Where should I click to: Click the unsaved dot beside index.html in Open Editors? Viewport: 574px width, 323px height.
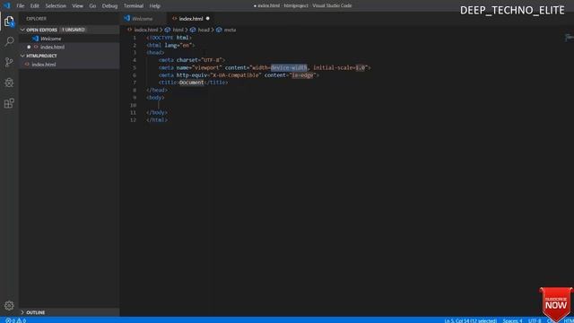[29, 47]
